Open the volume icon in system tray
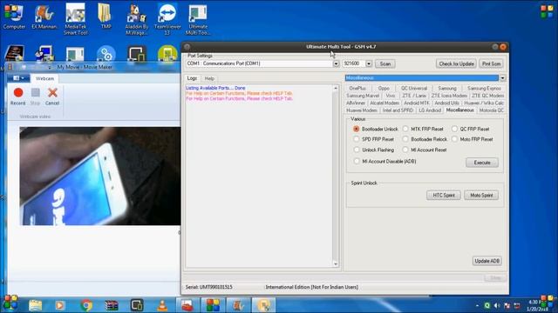 click(497, 305)
